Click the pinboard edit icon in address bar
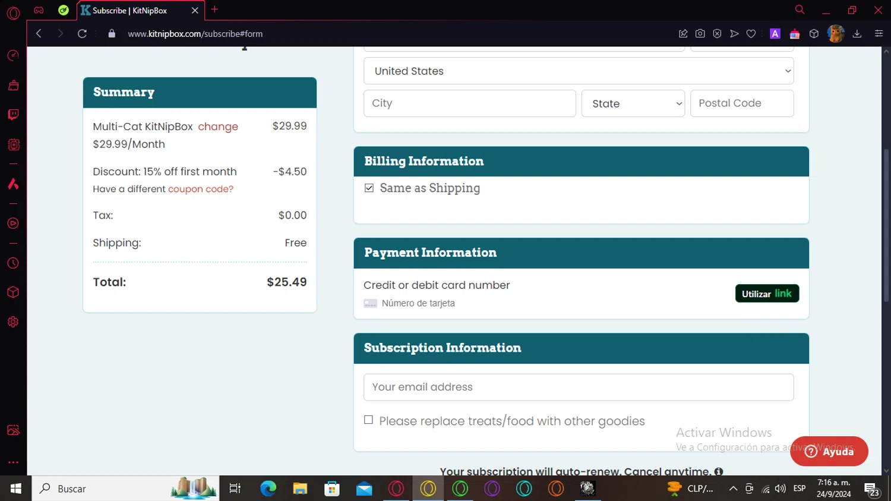Screen dimensions: 891x501 683,34
